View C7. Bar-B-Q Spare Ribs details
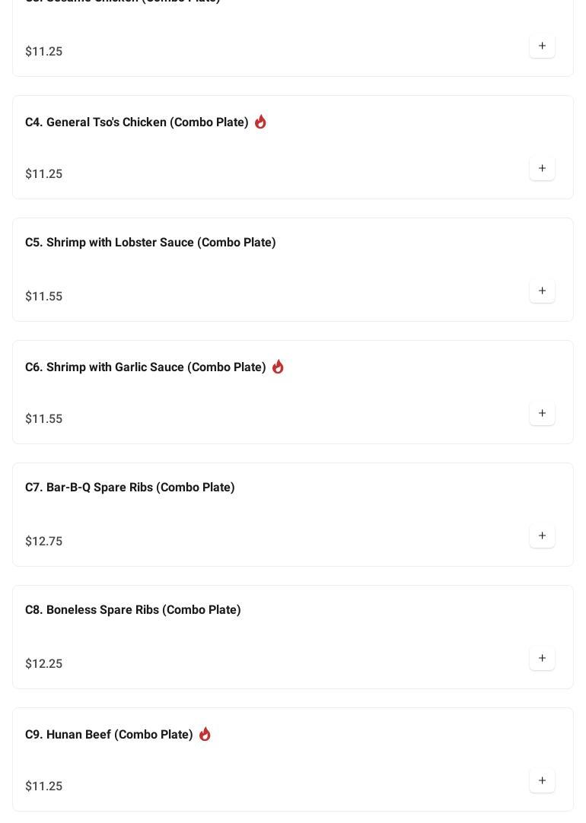Viewport: 586px width, 823px height. tap(130, 488)
